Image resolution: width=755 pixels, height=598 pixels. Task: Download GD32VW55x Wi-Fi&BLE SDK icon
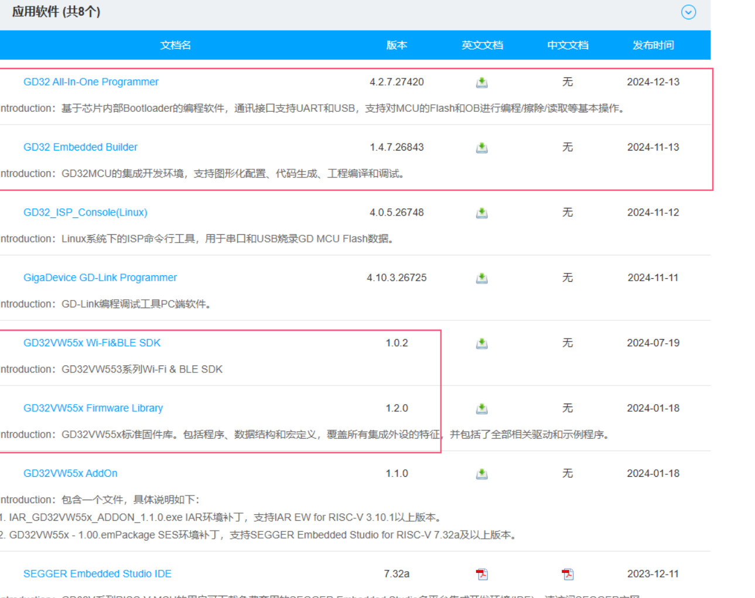pos(481,343)
